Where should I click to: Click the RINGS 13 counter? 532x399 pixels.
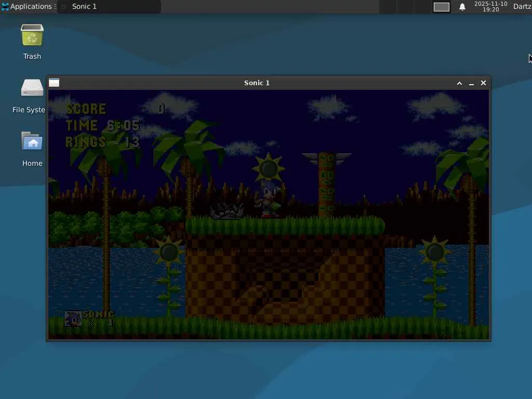(x=102, y=142)
